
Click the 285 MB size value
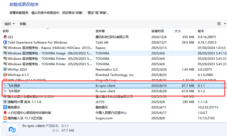188,102
